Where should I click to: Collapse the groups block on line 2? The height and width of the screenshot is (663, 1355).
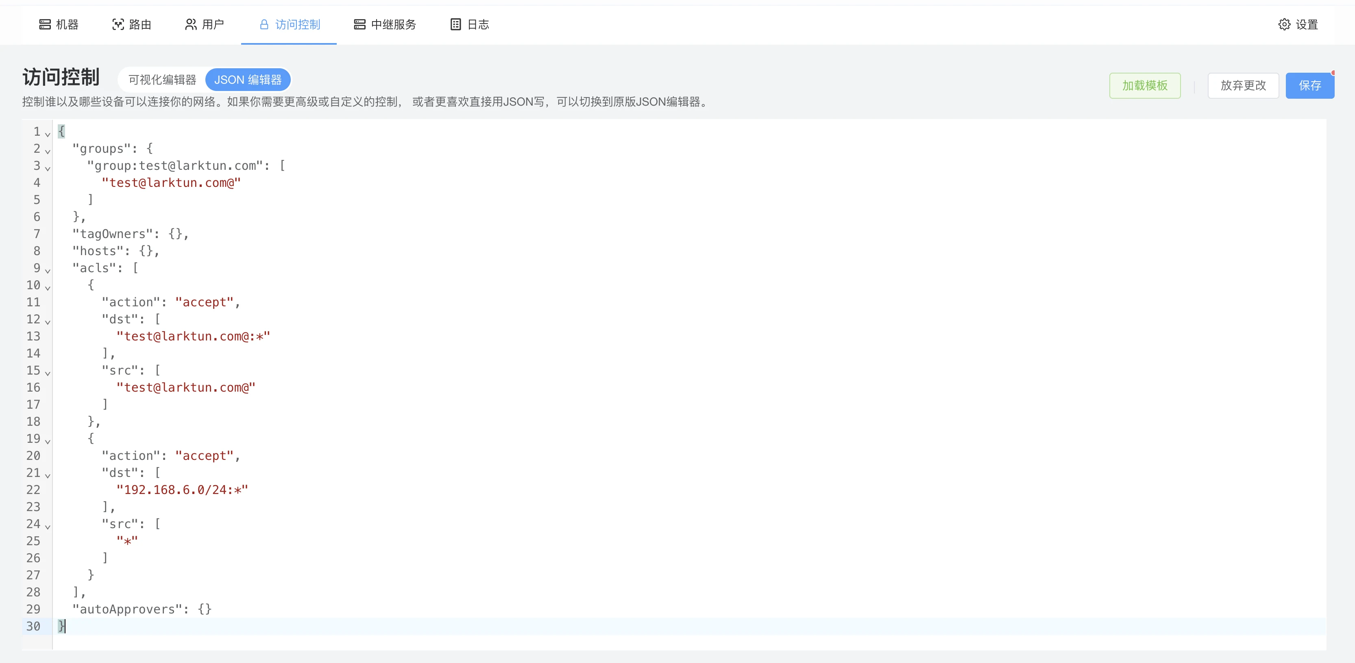tap(48, 151)
